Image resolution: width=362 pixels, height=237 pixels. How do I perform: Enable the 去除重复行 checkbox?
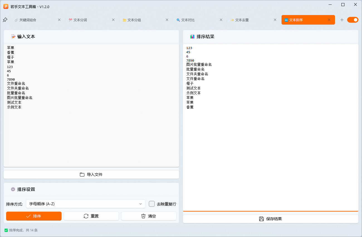point(152,204)
